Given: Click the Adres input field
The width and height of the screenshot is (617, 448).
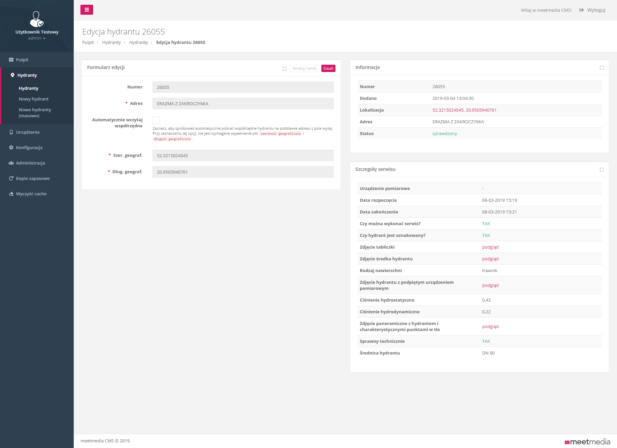Looking at the screenshot, I should [243, 104].
